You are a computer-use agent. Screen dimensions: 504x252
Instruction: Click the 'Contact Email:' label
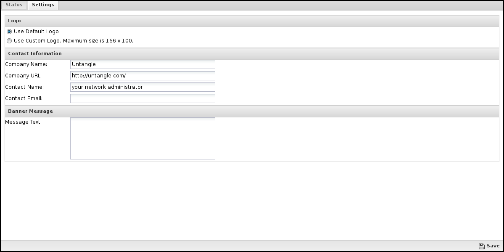pyautogui.click(x=24, y=98)
